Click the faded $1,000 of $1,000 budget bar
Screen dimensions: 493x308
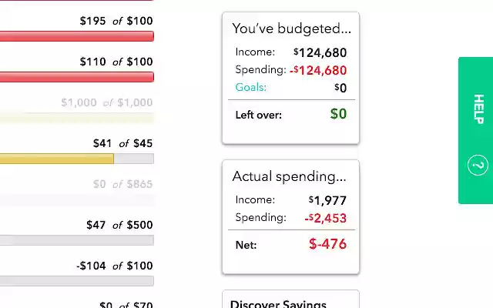click(x=77, y=118)
